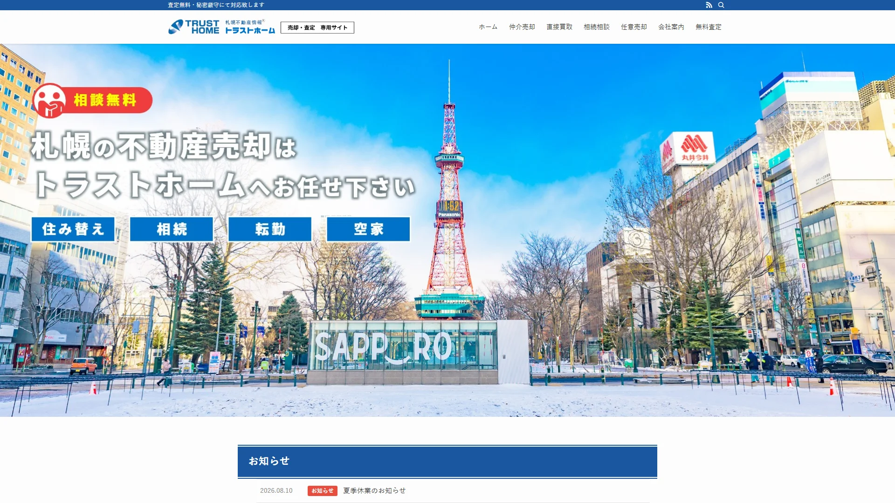The width and height of the screenshot is (895, 503).
Task: Click the 転勤 banner button
Action: tap(270, 229)
